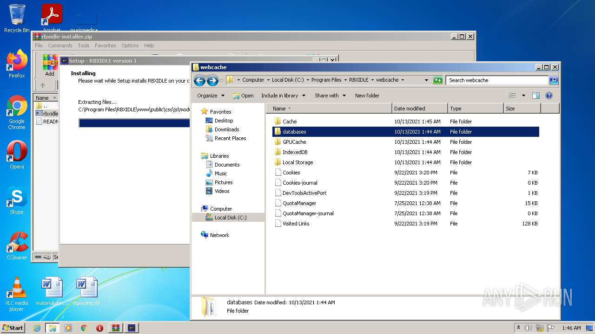The image size is (595, 334).
Task: Refresh the webcache folder view
Action: coord(438,80)
